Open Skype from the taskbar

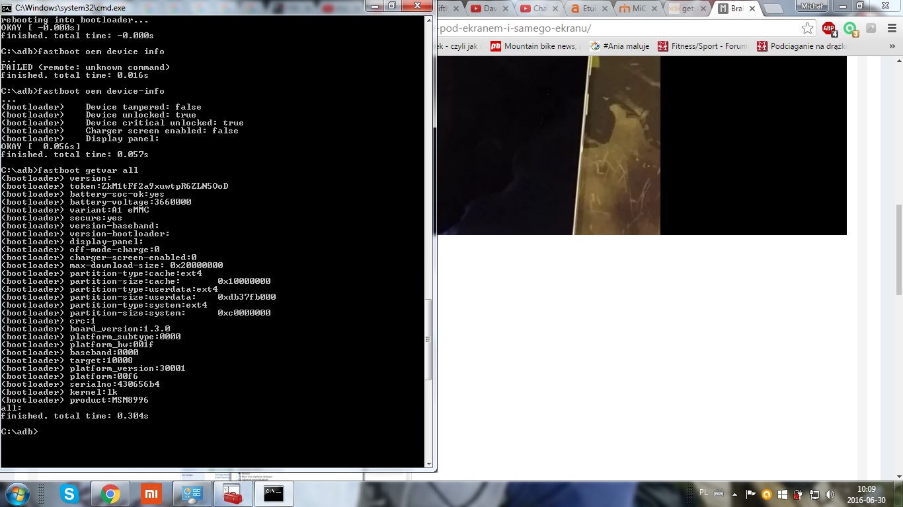point(69,493)
